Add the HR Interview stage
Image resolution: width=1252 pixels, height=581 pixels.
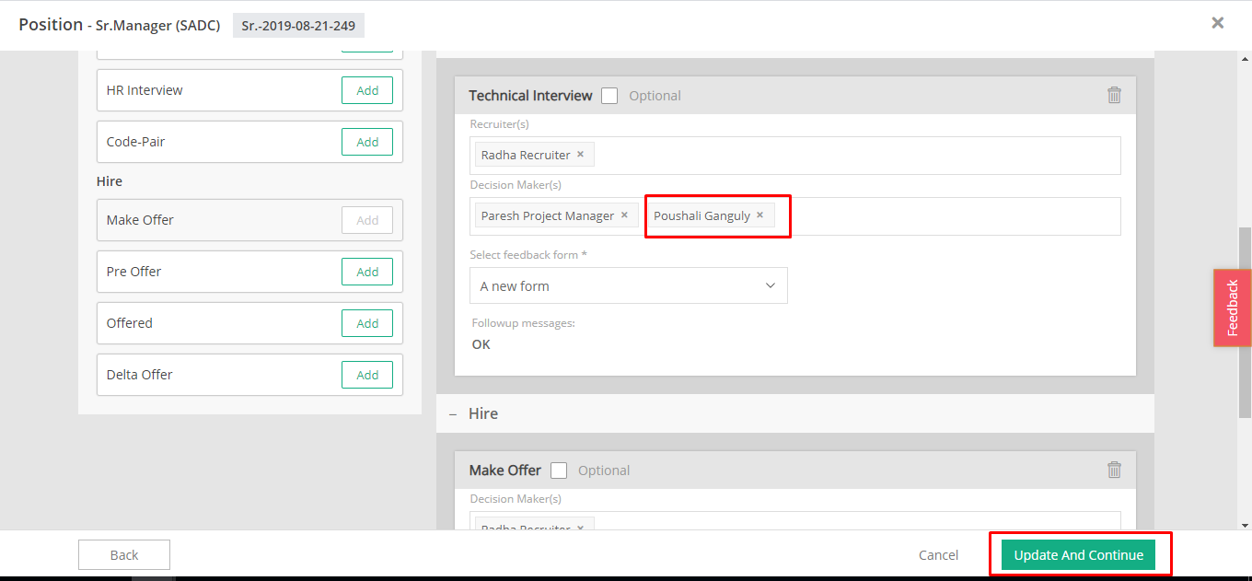click(x=367, y=90)
